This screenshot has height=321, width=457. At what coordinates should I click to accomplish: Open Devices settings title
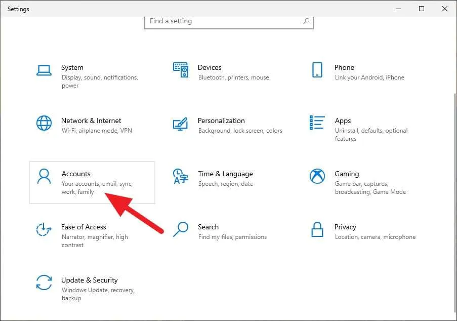(210, 67)
